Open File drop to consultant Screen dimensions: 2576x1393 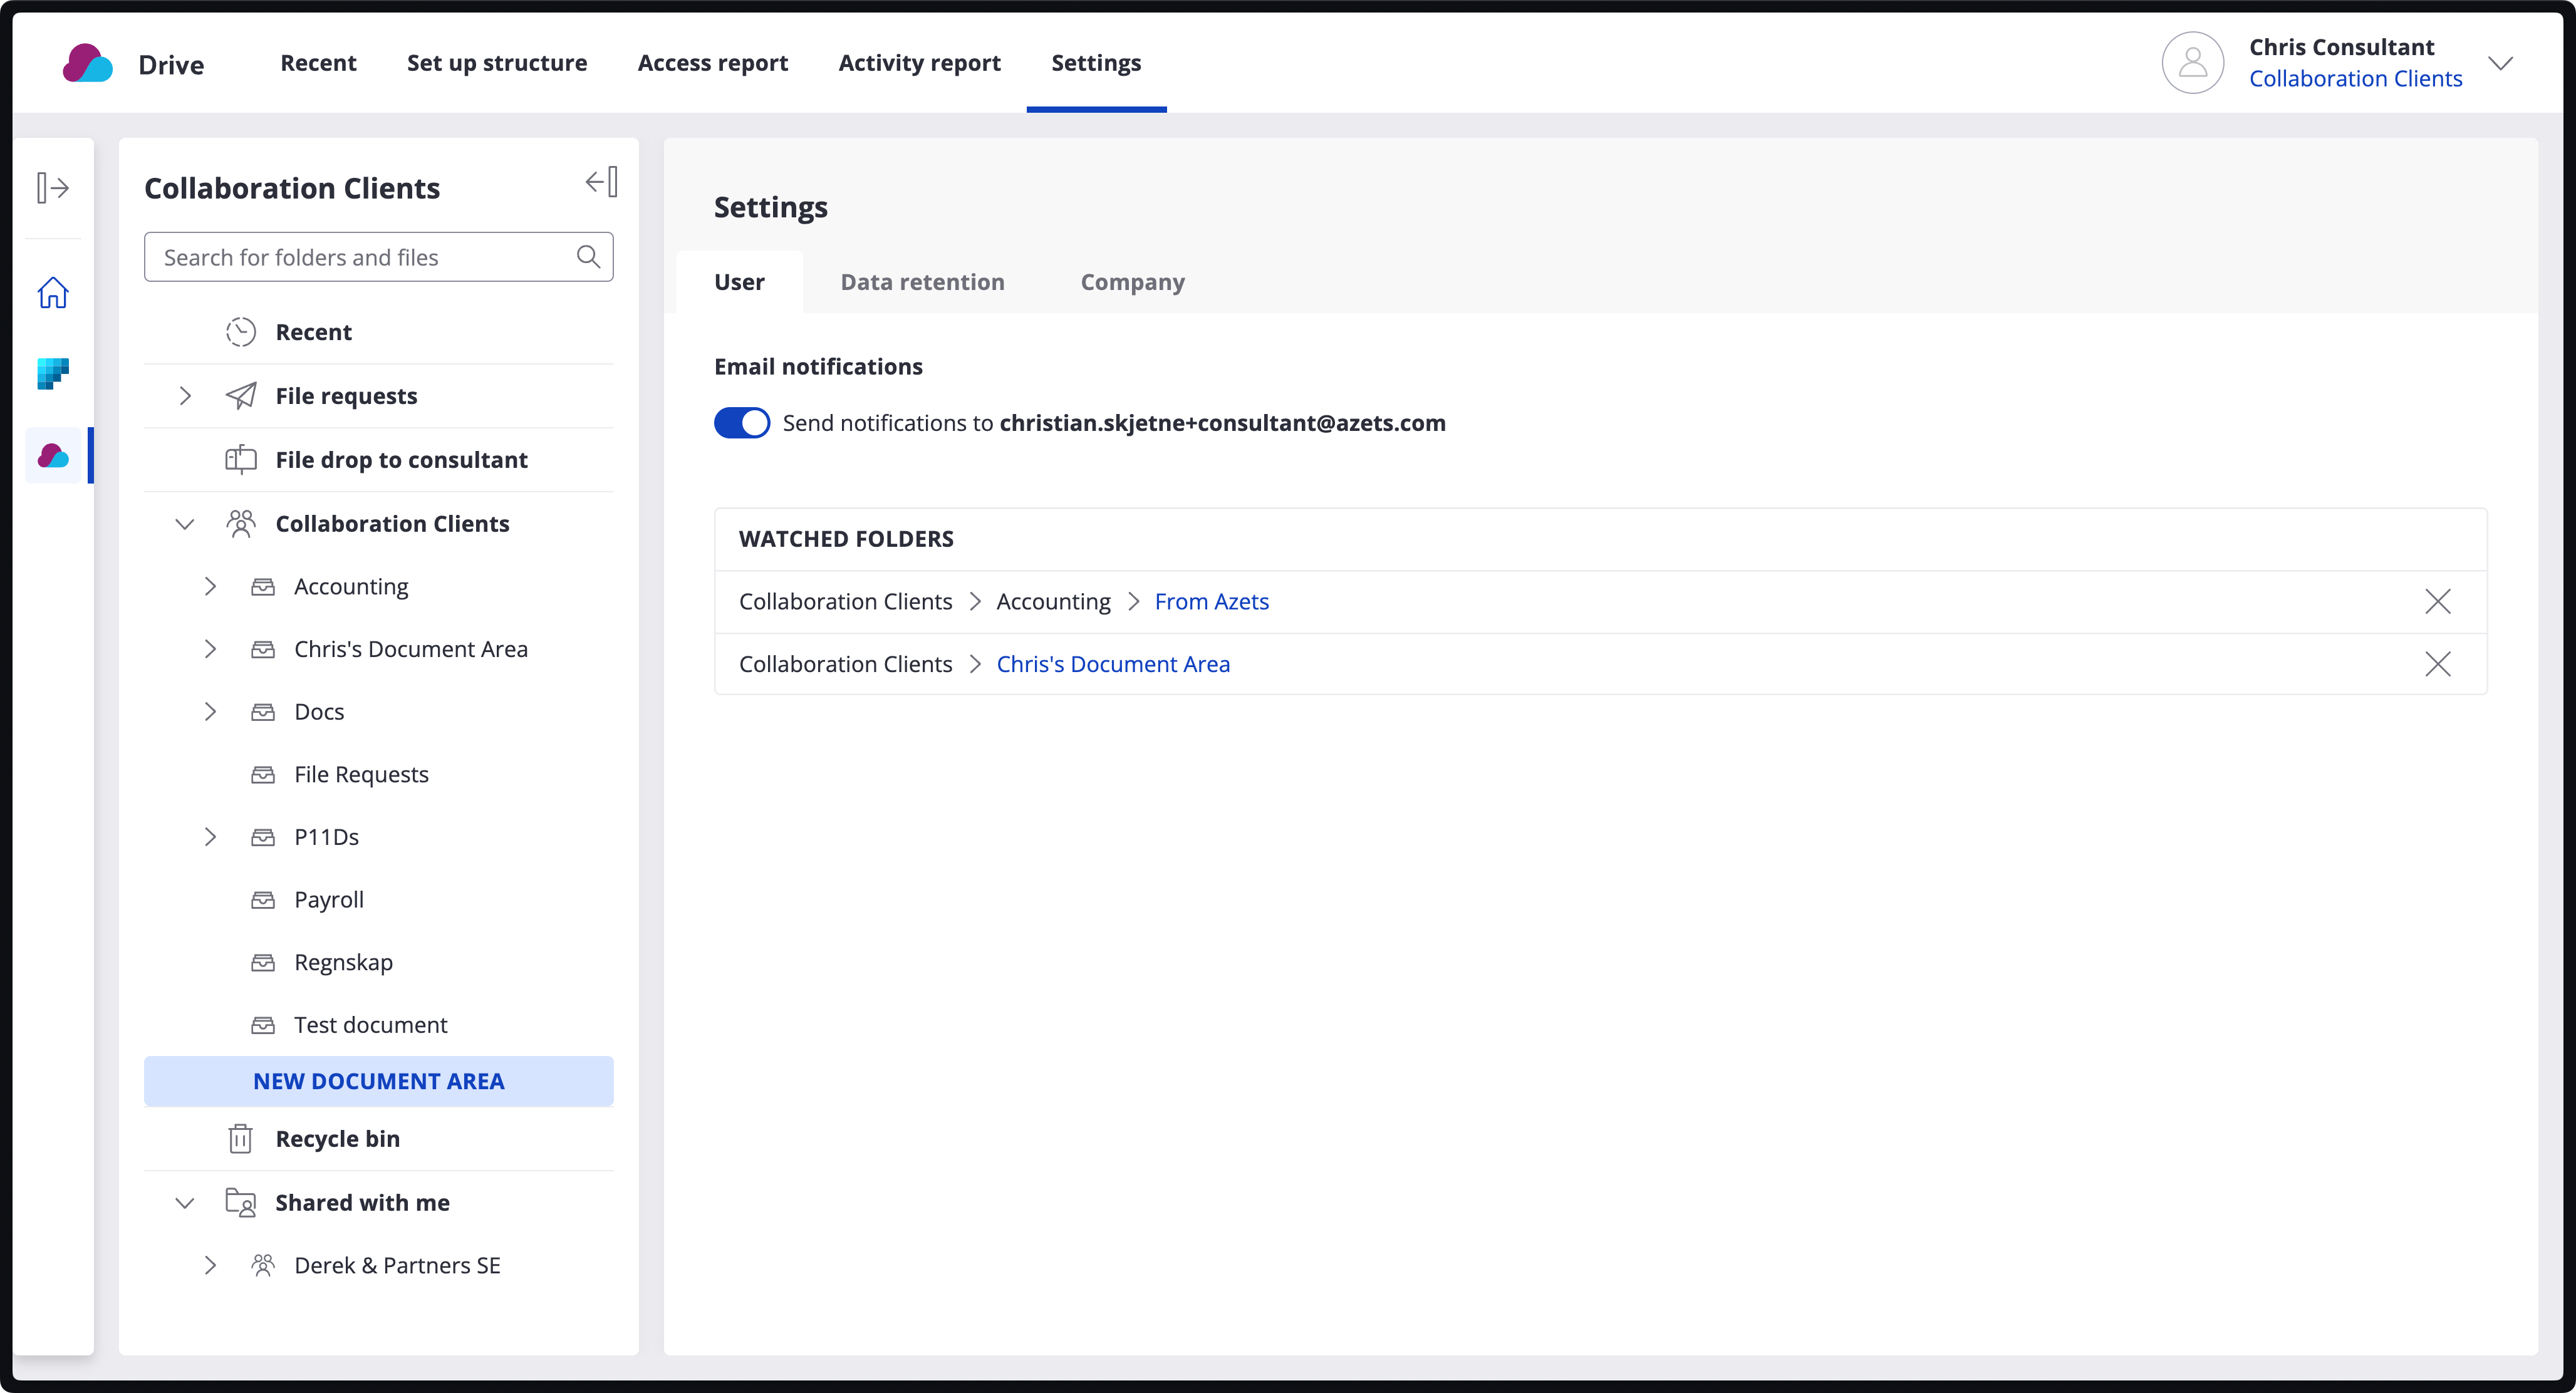tap(401, 460)
